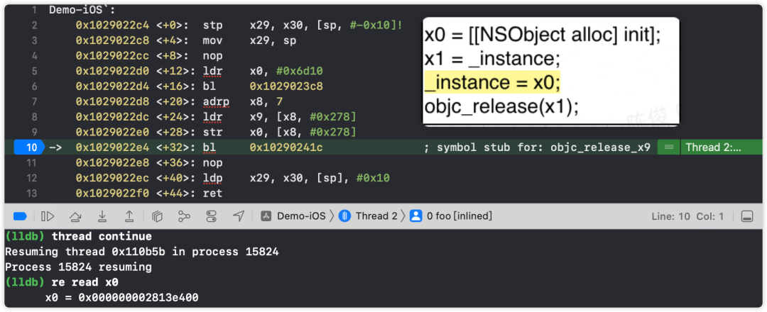This screenshot has width=767, height=312.
Task: Open the environment overrides icon
Action: coord(212,216)
